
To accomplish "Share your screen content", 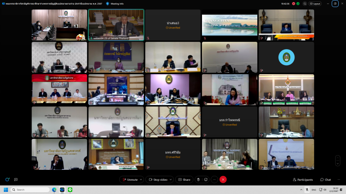I will pos(184,179).
